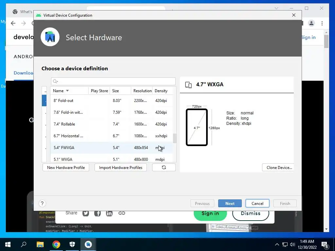
Task: Open the notification center icon
Action: pos(325,245)
